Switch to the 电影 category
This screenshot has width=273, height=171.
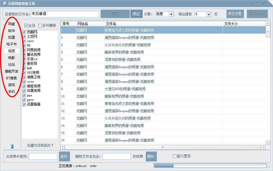[12, 58]
